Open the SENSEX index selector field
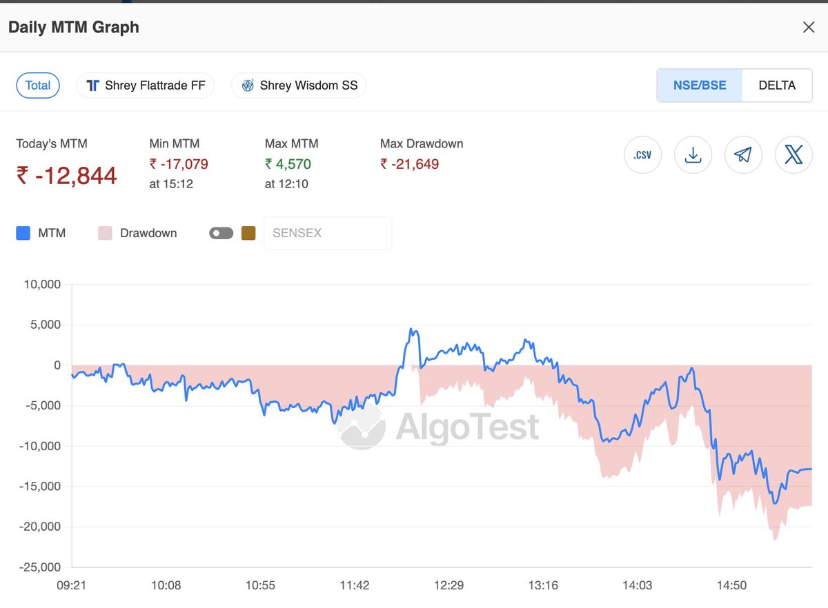828x608 pixels. (328, 233)
